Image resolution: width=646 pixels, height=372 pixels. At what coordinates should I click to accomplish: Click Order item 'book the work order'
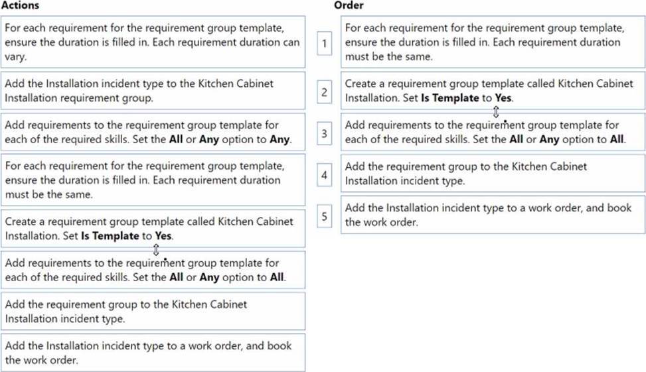tap(493, 215)
